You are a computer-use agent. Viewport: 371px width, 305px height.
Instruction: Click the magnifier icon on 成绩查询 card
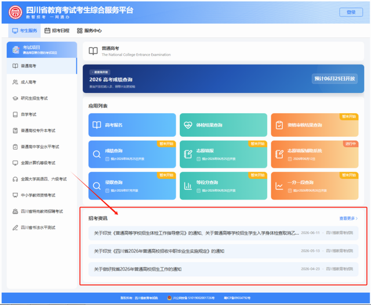coord(97,154)
